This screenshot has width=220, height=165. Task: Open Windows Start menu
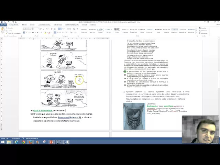click(3, 142)
